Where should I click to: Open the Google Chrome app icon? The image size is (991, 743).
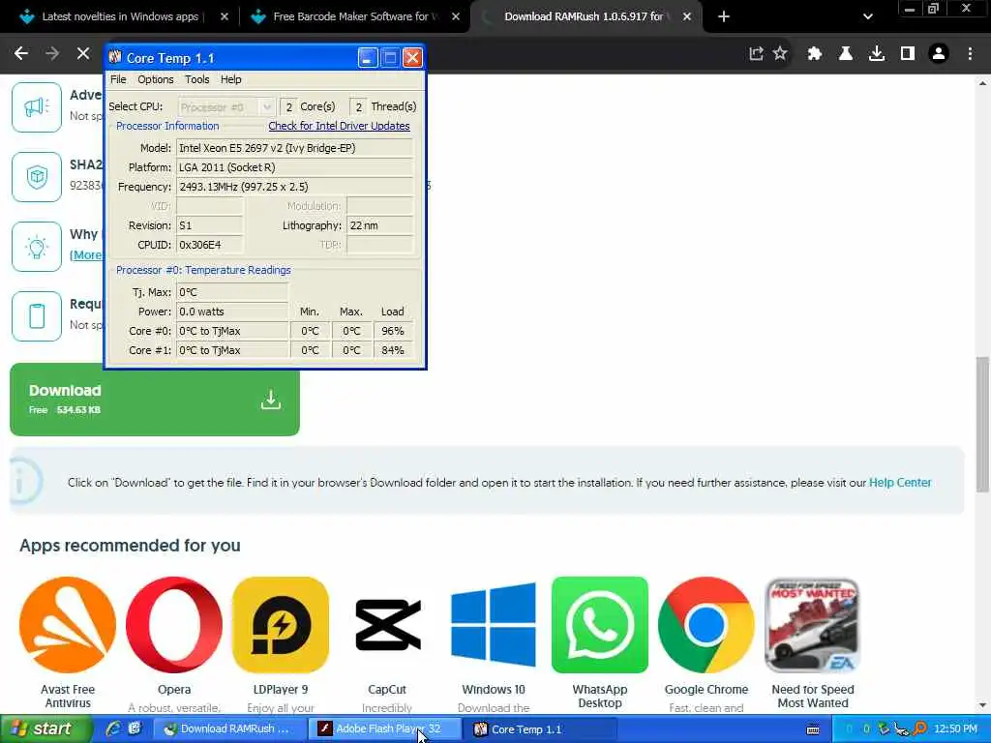coord(706,625)
